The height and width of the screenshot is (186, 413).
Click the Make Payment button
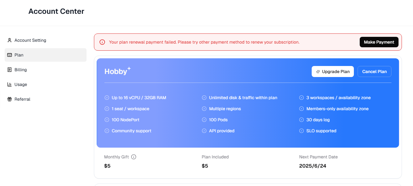tap(379, 42)
